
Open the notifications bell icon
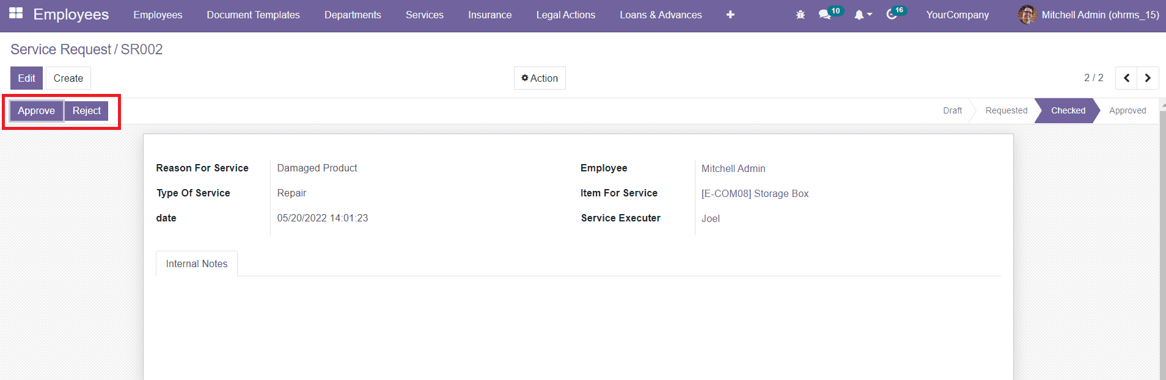pyautogui.click(x=859, y=15)
